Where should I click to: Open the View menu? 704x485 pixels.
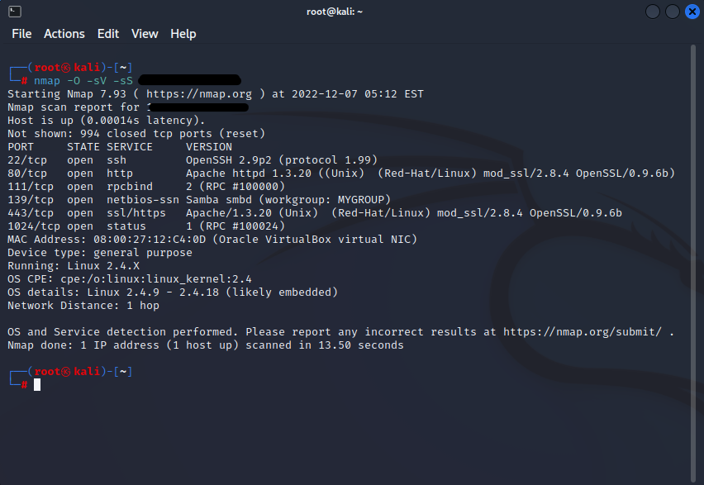(x=145, y=34)
